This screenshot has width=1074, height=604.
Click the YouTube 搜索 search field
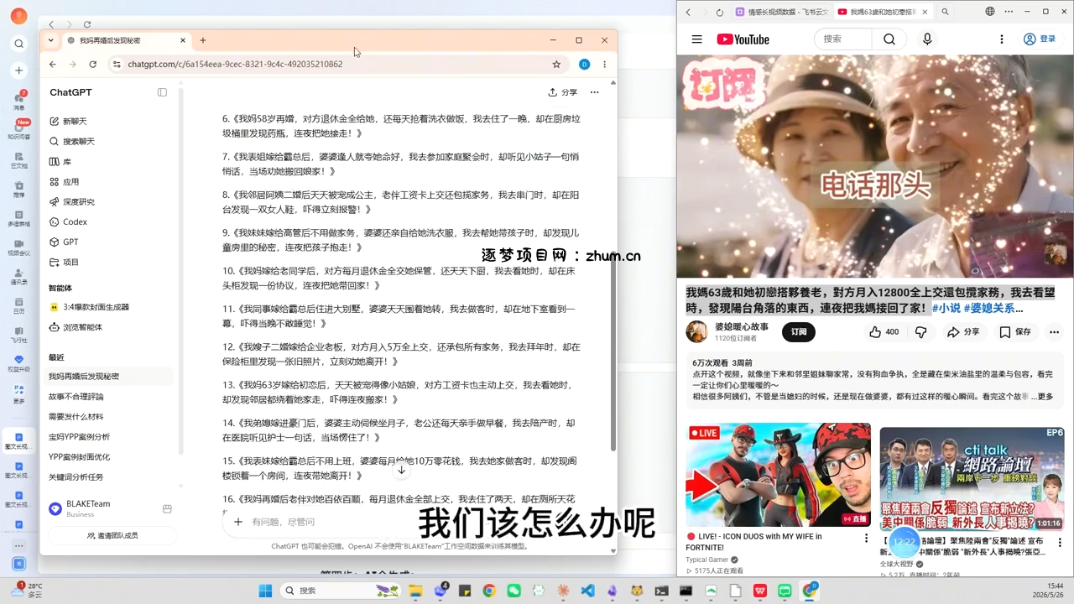pos(843,39)
